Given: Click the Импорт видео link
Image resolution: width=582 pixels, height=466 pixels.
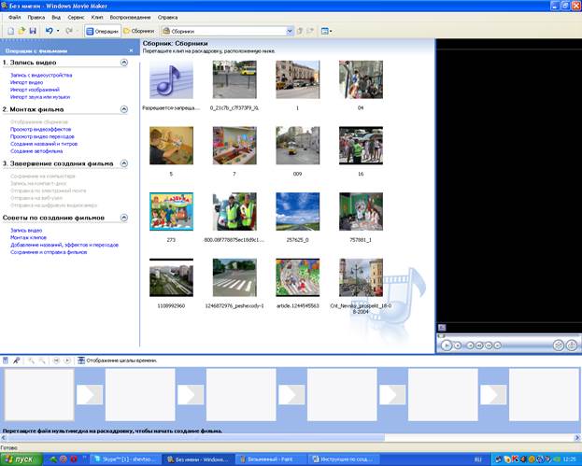Looking at the screenshot, I should click(26, 82).
